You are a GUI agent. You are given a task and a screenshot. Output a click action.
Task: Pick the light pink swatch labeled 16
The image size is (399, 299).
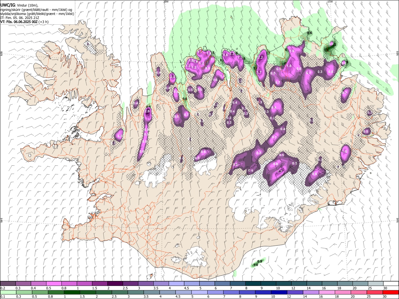coord(327,292)
